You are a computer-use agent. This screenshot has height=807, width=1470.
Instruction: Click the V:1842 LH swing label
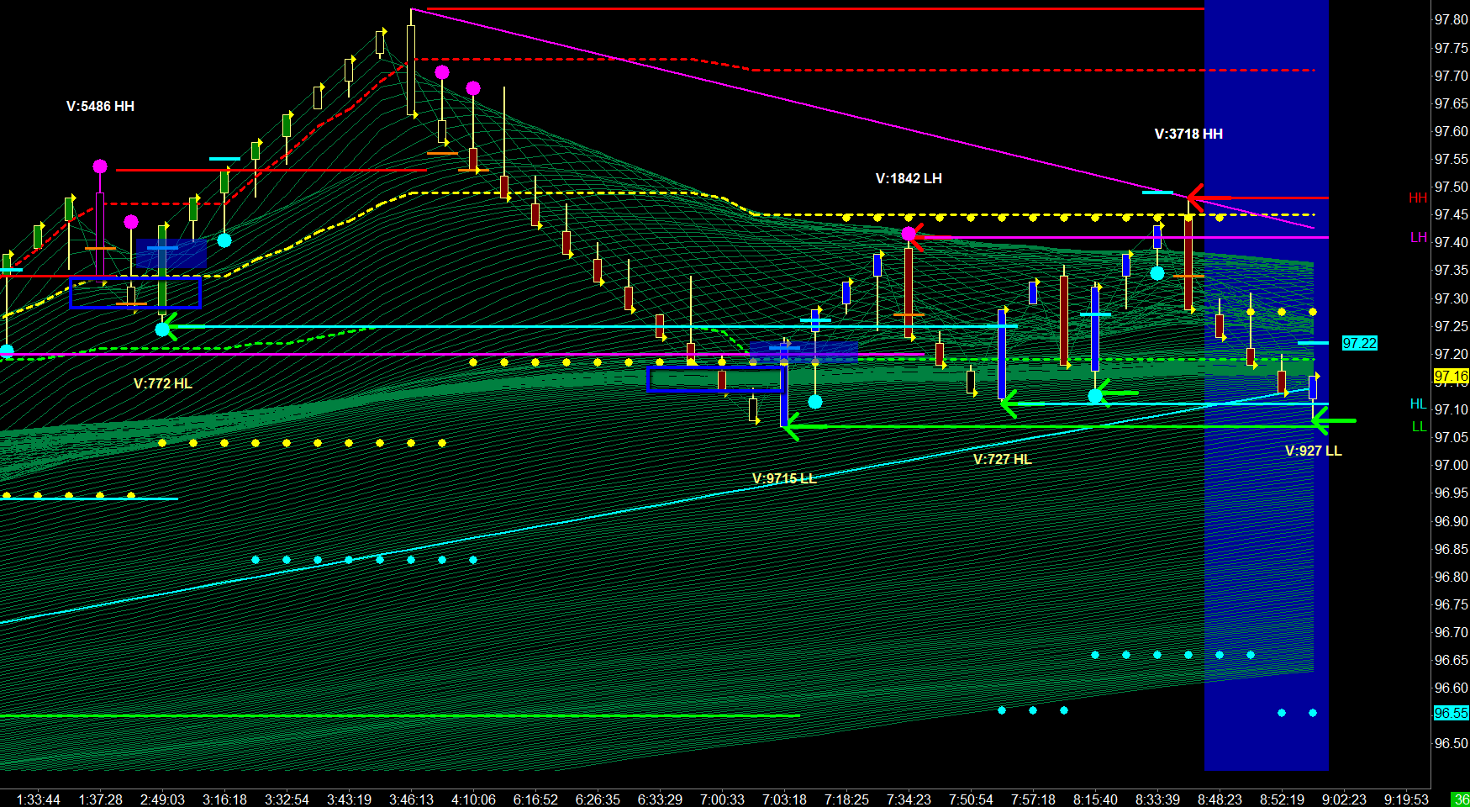pyautogui.click(x=909, y=179)
